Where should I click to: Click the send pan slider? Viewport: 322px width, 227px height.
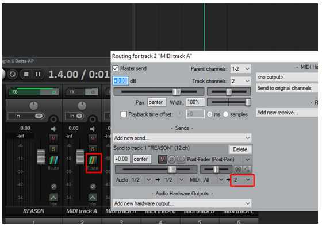click(x=216, y=170)
